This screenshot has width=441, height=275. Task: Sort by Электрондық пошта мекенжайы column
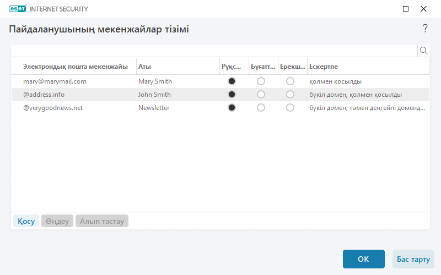[x=75, y=67]
